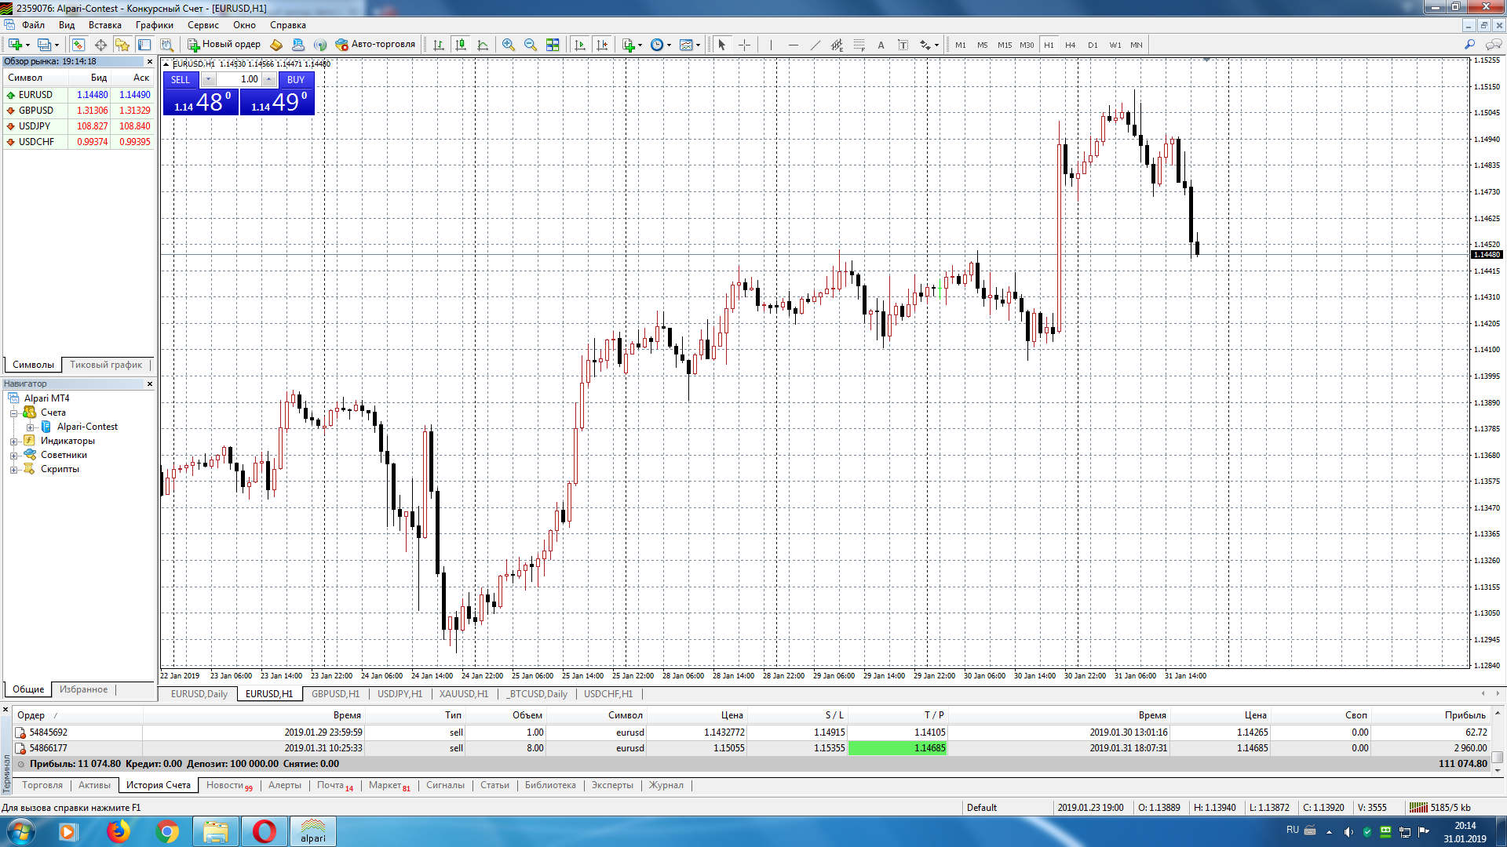Click the SELL button on chart
1507x847 pixels.
pyautogui.click(x=181, y=79)
